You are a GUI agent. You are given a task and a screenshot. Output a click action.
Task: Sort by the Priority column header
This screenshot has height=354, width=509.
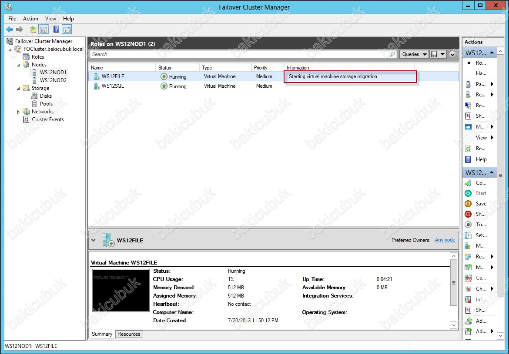pyautogui.click(x=268, y=68)
